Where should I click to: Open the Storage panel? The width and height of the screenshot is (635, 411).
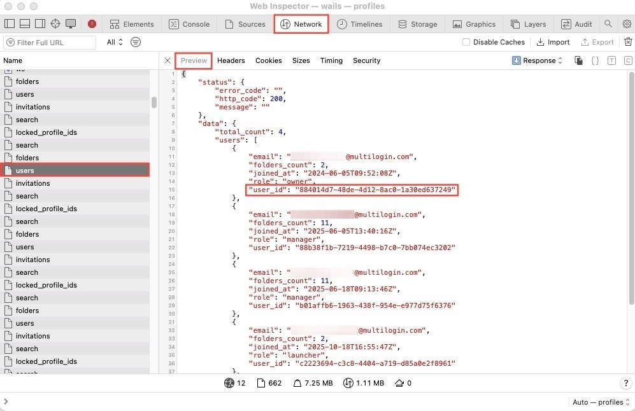417,24
